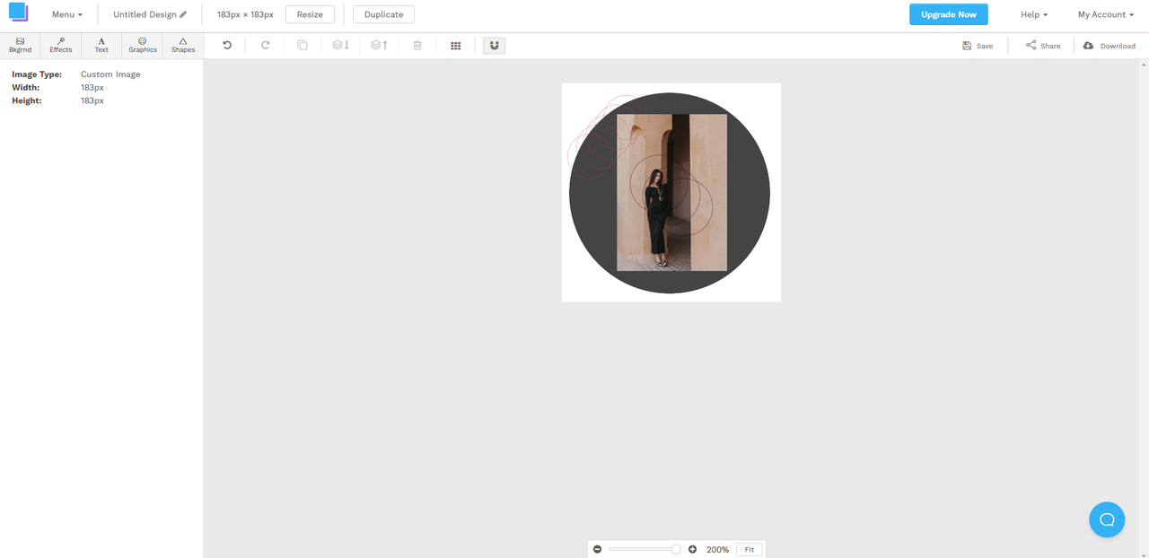Click the zoom in plus icon
1149x558 pixels.
(x=692, y=549)
